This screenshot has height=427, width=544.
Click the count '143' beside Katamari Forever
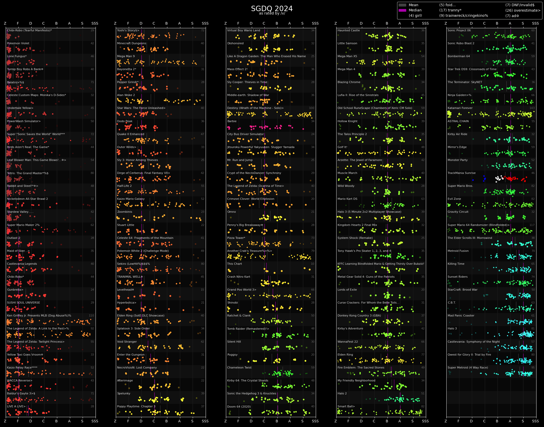532,108
